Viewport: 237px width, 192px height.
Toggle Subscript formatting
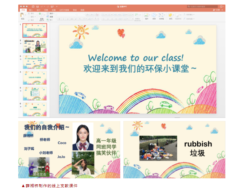click(80, 19)
